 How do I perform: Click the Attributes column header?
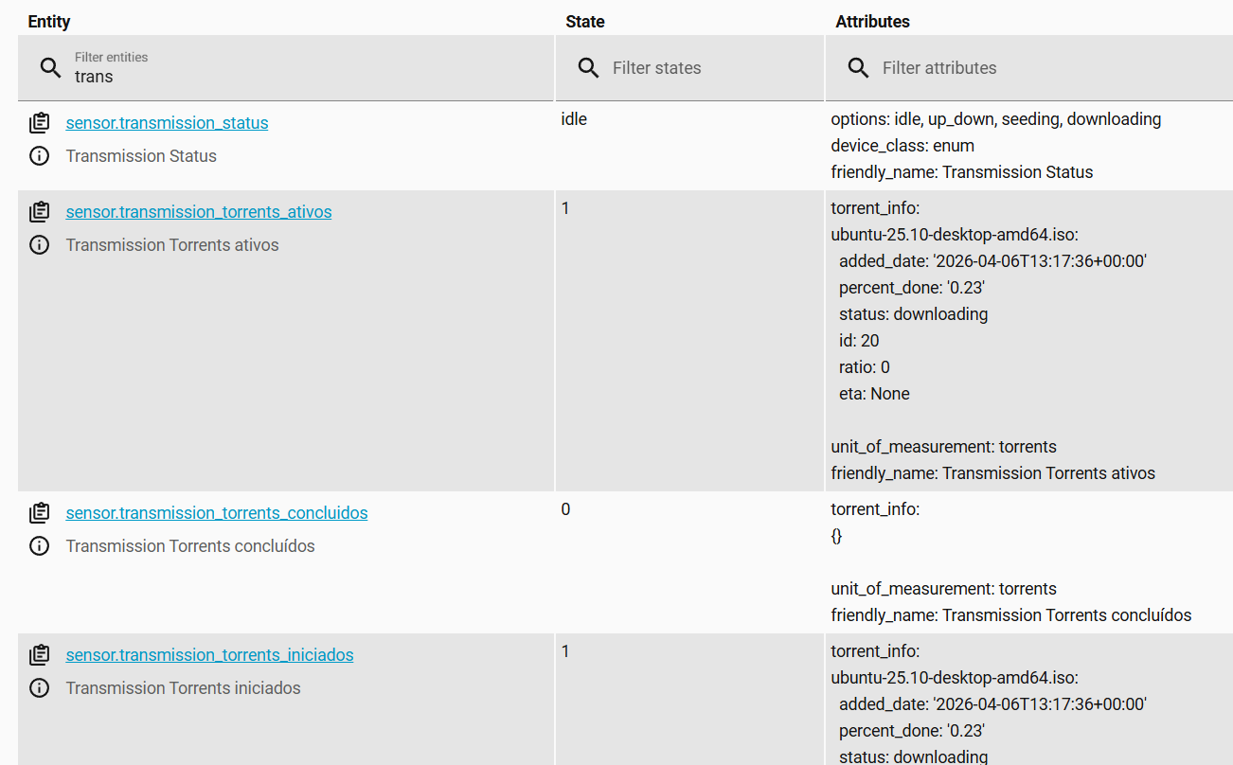click(x=872, y=21)
